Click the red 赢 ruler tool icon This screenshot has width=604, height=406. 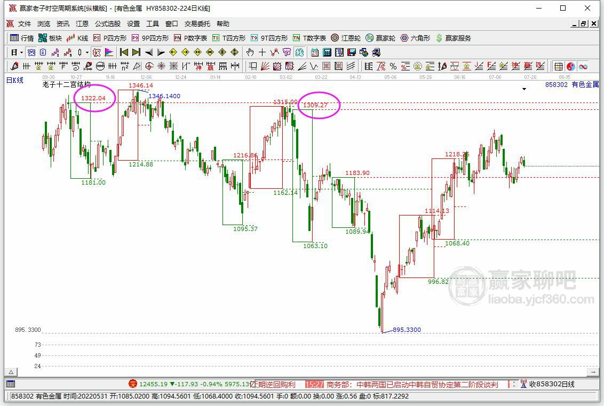pyautogui.click(x=211, y=66)
